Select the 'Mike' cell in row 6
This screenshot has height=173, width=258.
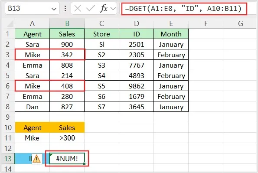pyautogui.click(x=32, y=86)
